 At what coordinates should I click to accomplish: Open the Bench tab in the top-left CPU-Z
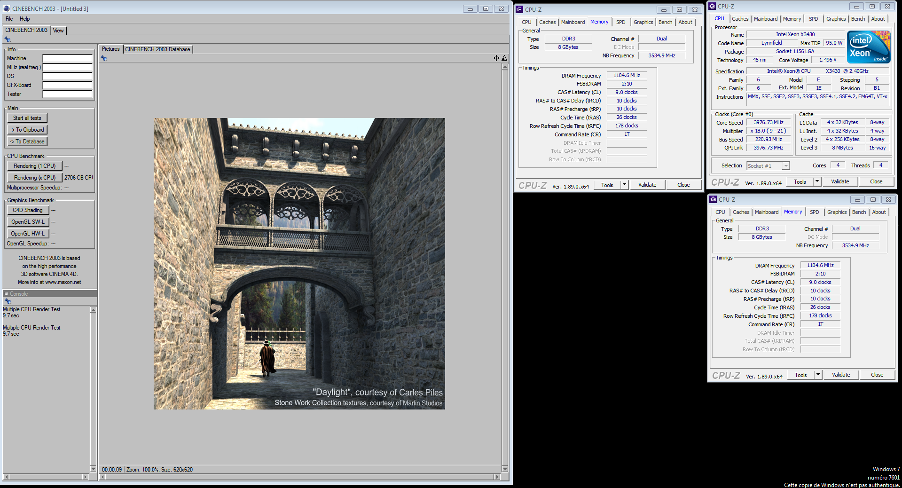pyautogui.click(x=665, y=22)
